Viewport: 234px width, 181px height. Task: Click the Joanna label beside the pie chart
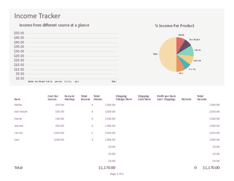(x=197, y=60)
